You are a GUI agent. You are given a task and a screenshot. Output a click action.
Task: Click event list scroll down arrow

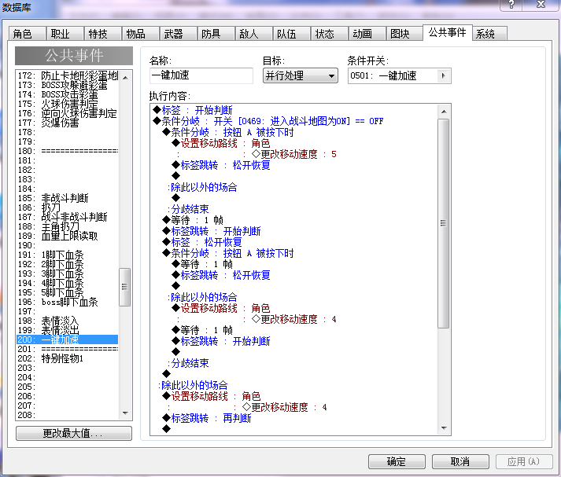[125, 413]
